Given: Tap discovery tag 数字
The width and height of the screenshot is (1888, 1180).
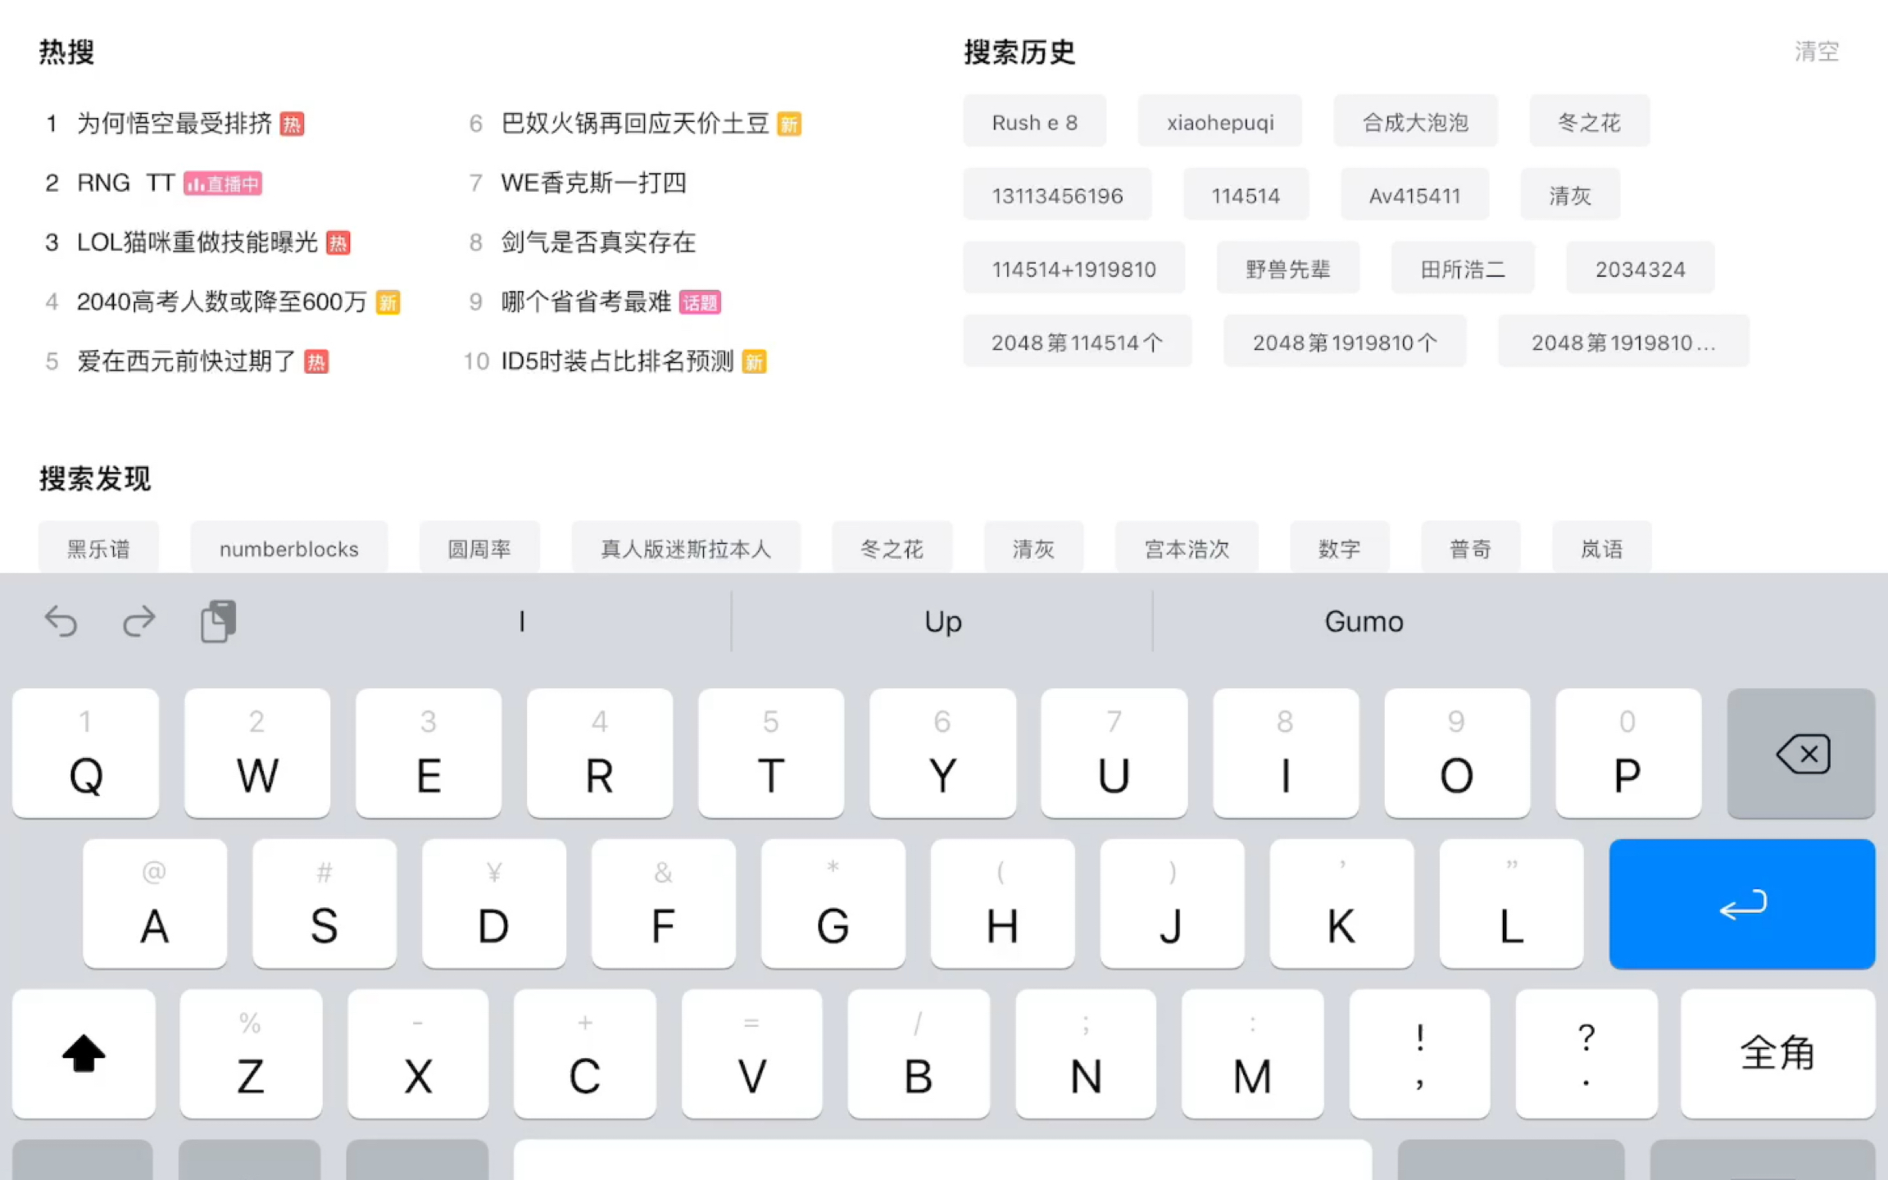Looking at the screenshot, I should coord(1340,548).
